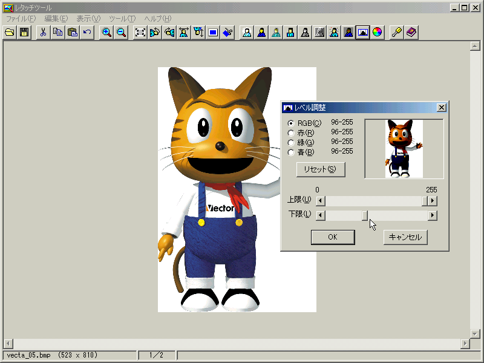Screen dimensions: 484x363
Task: Open the ヘルプ(H) menu
Action: coord(158,19)
